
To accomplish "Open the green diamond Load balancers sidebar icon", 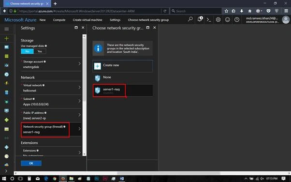I will [x=6, y=120].
